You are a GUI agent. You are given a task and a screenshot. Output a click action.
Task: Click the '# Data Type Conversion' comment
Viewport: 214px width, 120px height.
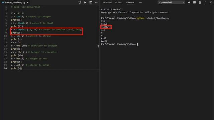pos(26,7)
